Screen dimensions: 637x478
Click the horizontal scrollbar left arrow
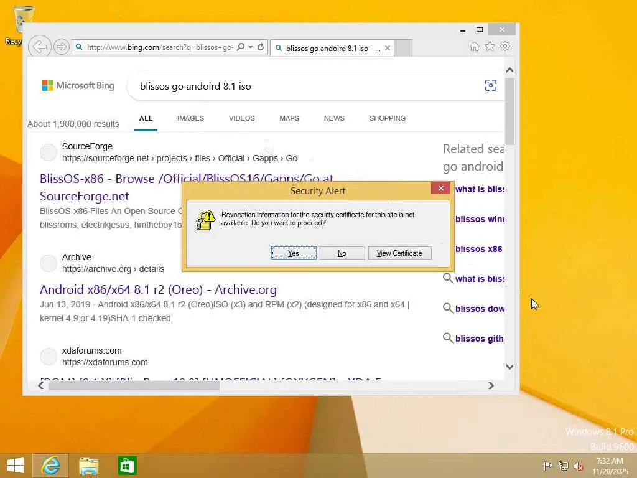[x=40, y=385]
